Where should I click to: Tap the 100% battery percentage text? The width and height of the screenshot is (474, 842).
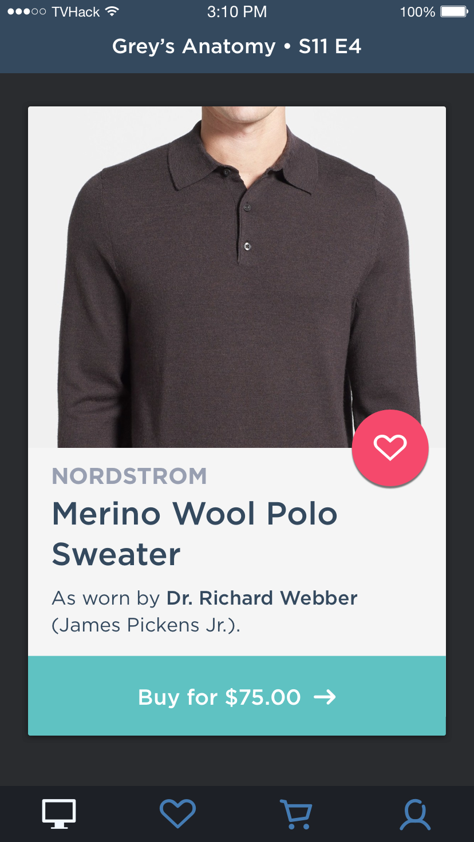pos(417,12)
